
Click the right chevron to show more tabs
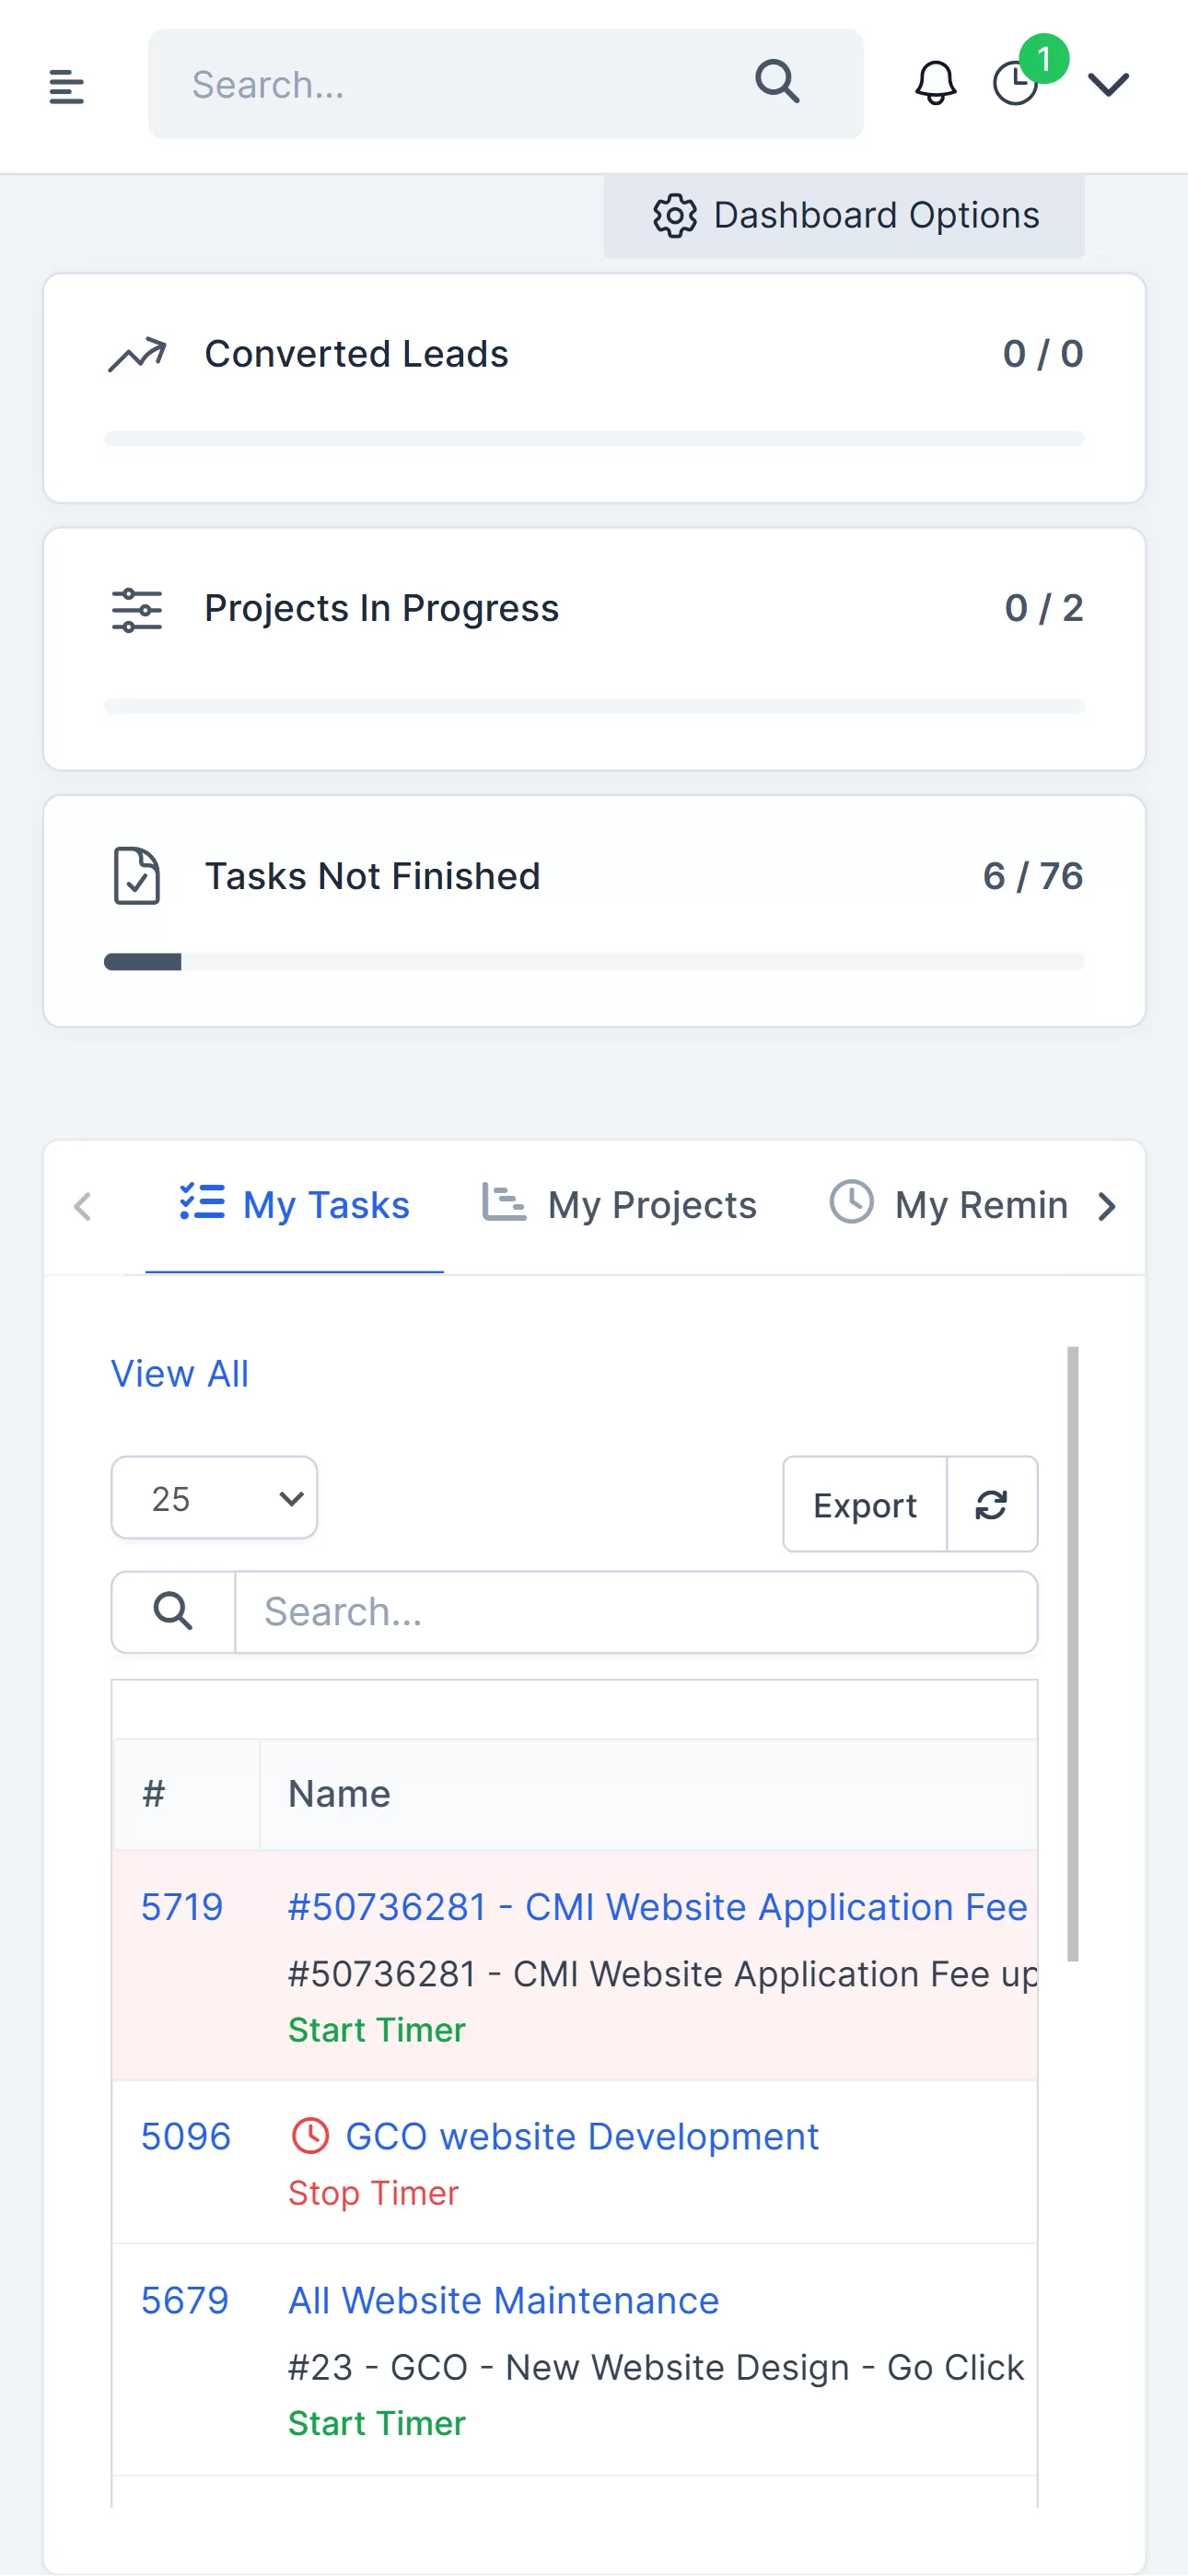[x=1107, y=1207]
